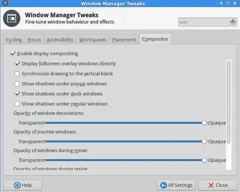Enable Show shadows under regular windows
This screenshot has width=240, height=192.
(x=17, y=104)
